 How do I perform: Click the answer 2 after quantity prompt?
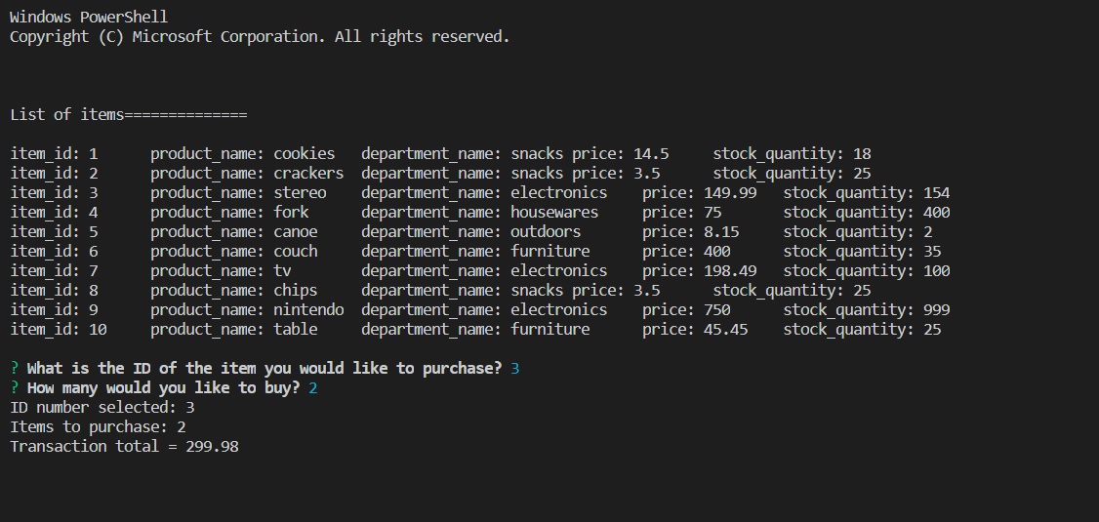click(313, 387)
